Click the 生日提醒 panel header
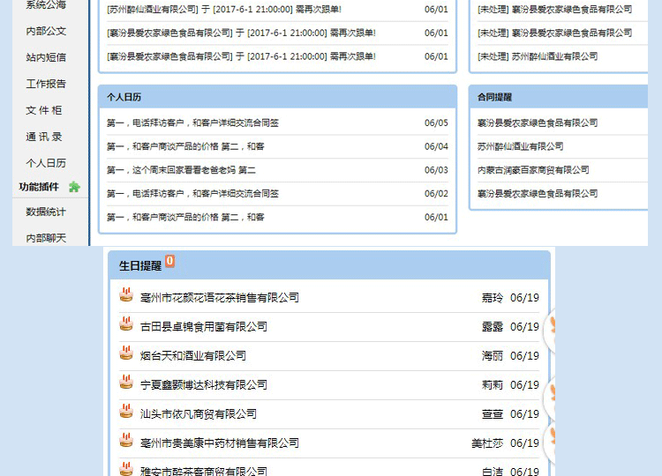This screenshot has height=476, width=662. click(140, 265)
